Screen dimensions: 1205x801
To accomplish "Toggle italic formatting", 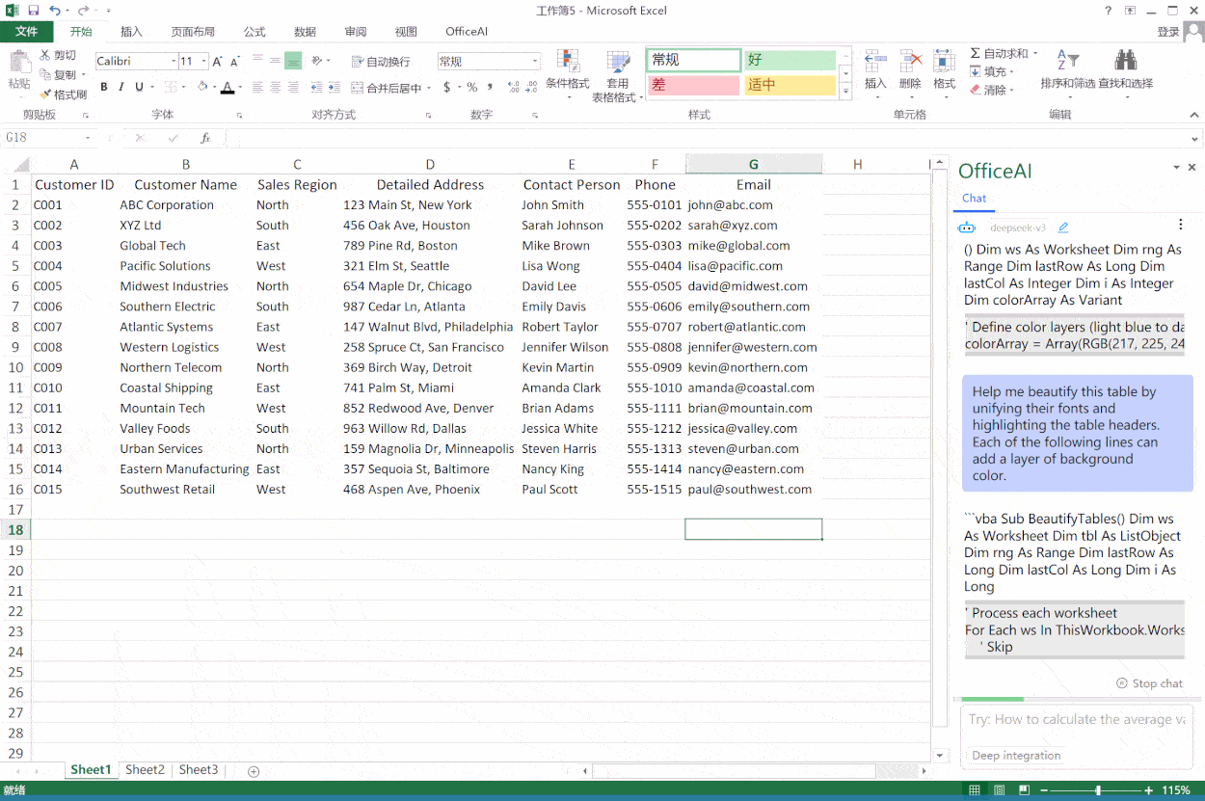I will (120, 87).
